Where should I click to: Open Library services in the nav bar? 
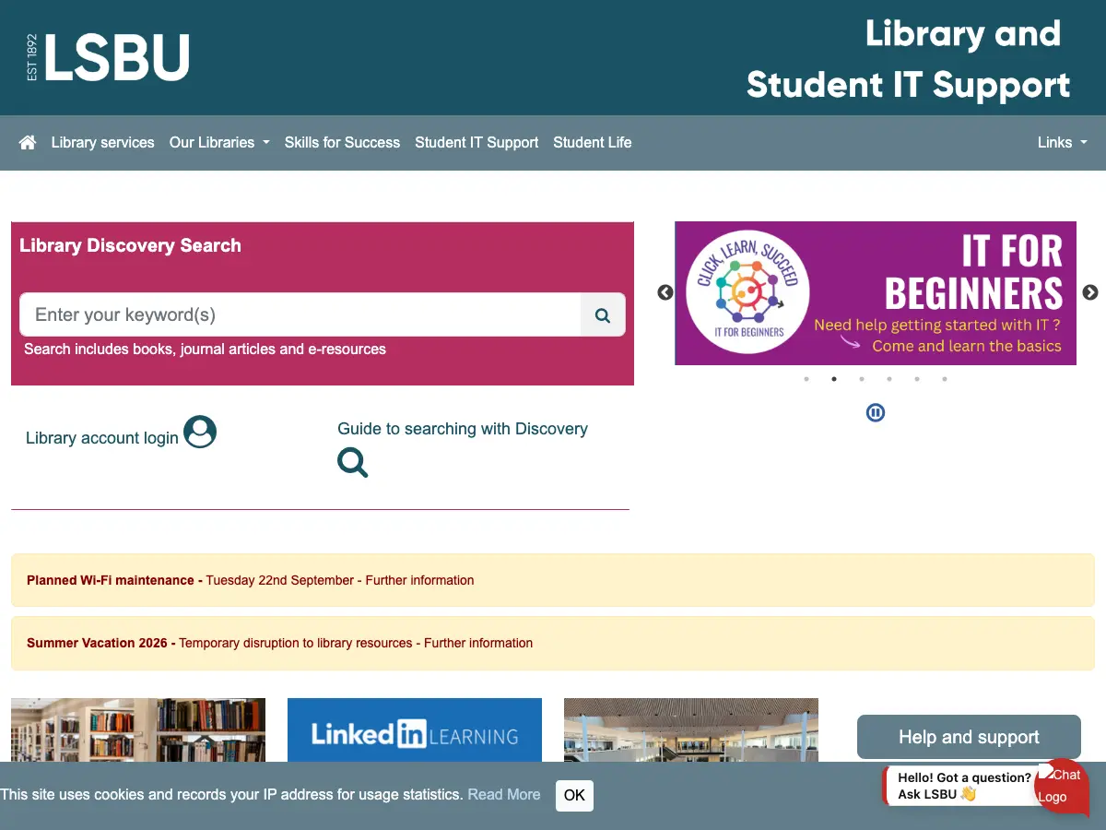coord(103,142)
